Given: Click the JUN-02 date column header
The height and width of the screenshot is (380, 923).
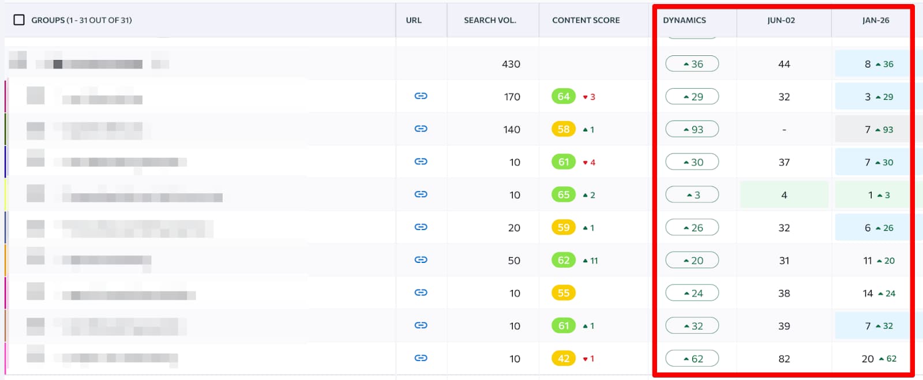Looking at the screenshot, I should tap(781, 20).
